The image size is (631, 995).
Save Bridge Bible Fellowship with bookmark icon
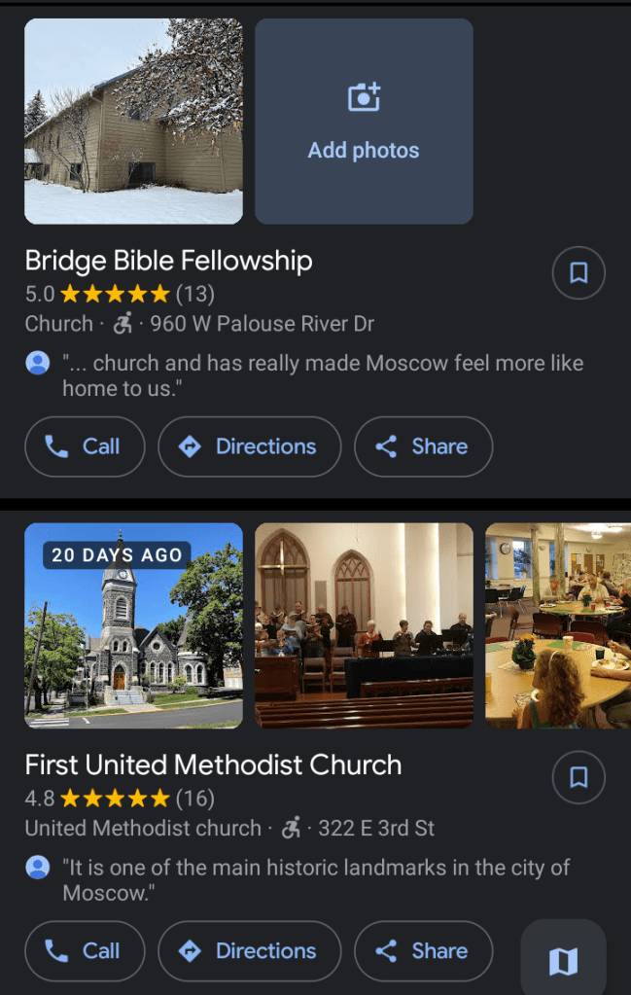[x=578, y=273]
